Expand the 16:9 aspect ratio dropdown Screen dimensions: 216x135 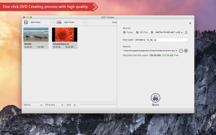(71, 105)
